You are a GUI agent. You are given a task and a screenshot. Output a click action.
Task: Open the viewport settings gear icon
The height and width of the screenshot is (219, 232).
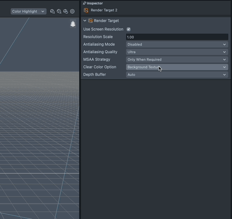pyautogui.click(x=72, y=11)
